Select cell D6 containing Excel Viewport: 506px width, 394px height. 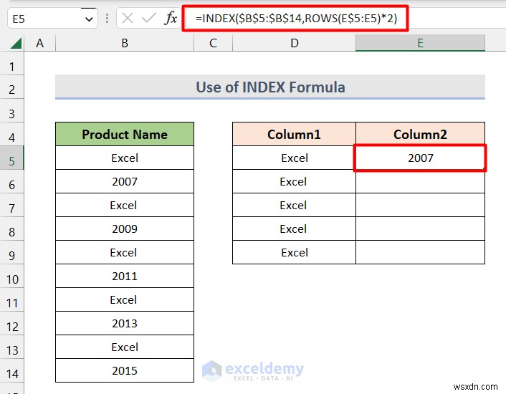point(294,181)
